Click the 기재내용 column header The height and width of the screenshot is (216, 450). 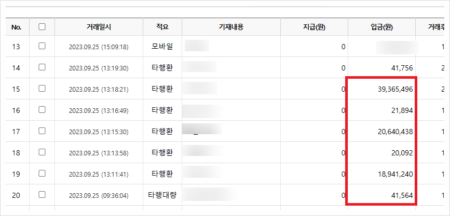(231, 27)
